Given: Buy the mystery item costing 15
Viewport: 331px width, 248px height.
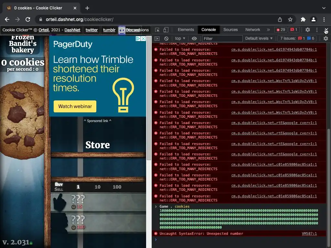Looking at the screenshot, I should tap(98, 202).
